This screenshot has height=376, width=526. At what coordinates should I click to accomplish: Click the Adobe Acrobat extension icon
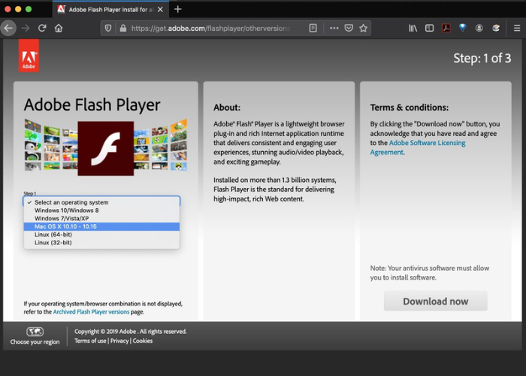click(446, 29)
